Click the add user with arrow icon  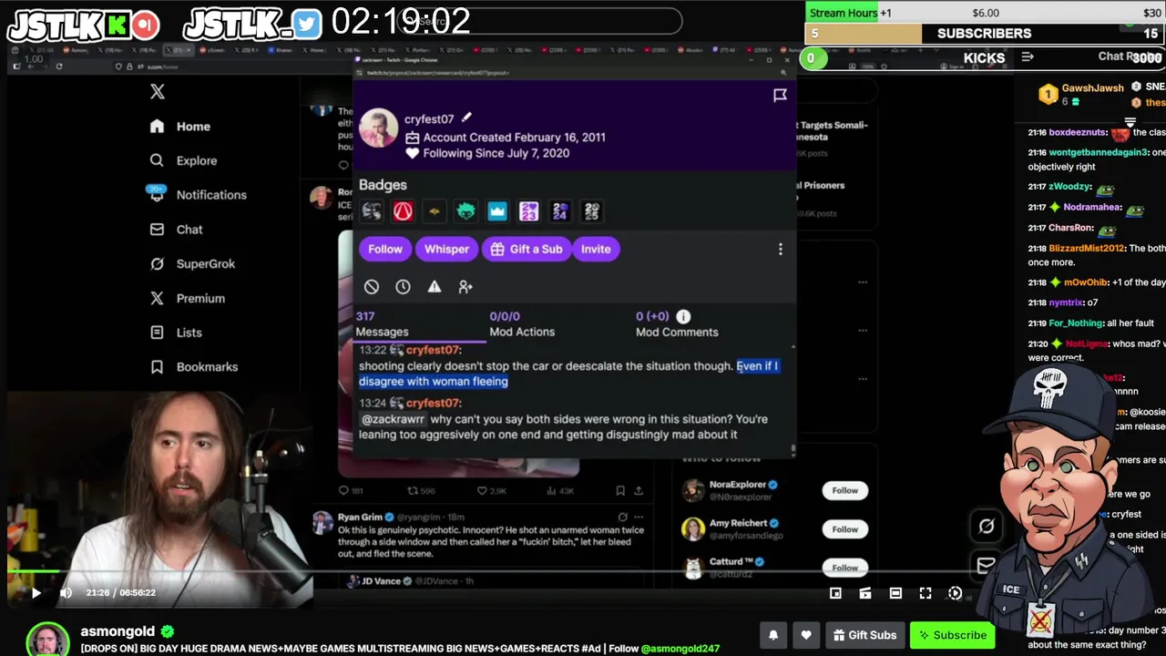465,286
